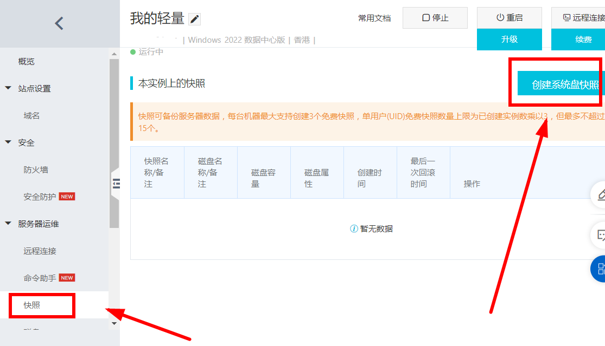The height and width of the screenshot is (346, 605).
Task: Click the floating edit pen button
Action: click(x=599, y=195)
